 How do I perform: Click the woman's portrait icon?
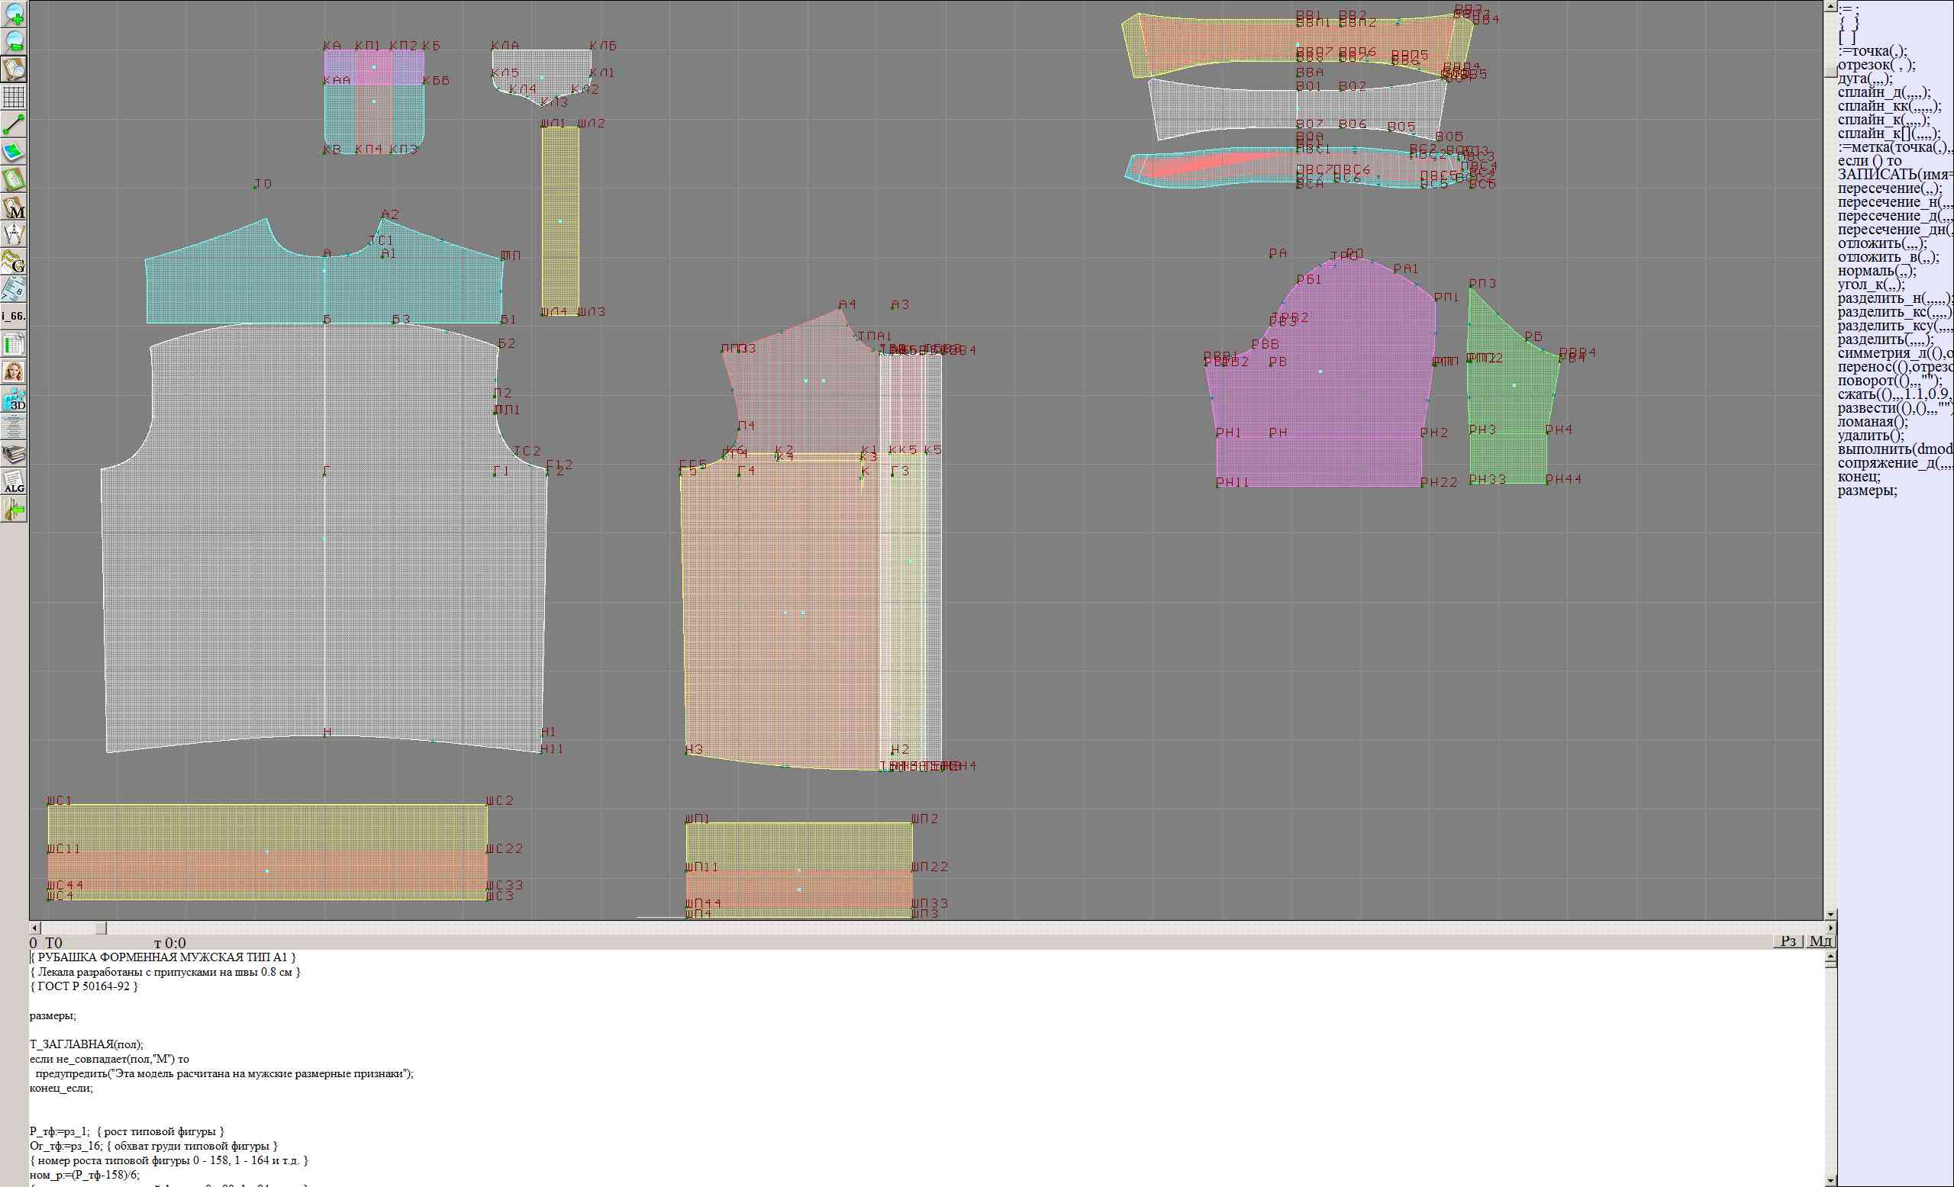(15, 372)
